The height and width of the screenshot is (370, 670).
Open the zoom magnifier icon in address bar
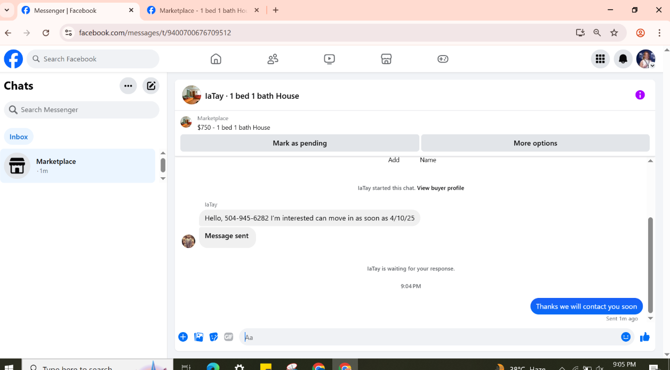[x=597, y=33]
